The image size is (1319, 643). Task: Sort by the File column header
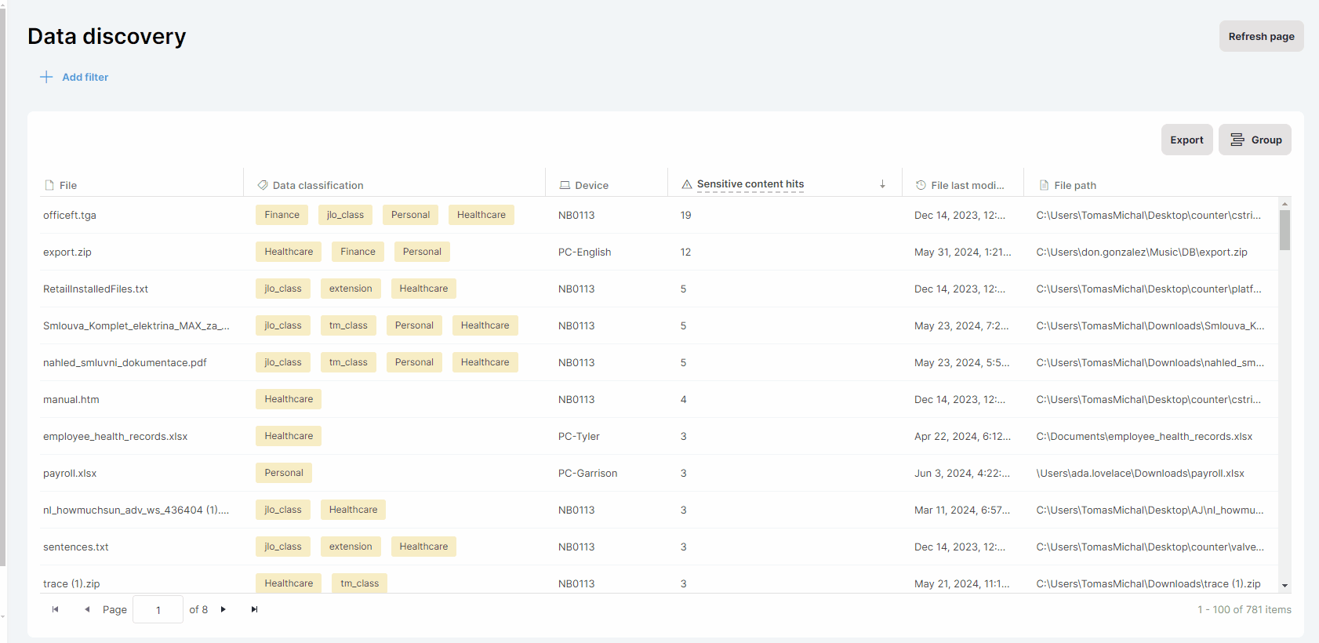coord(68,185)
